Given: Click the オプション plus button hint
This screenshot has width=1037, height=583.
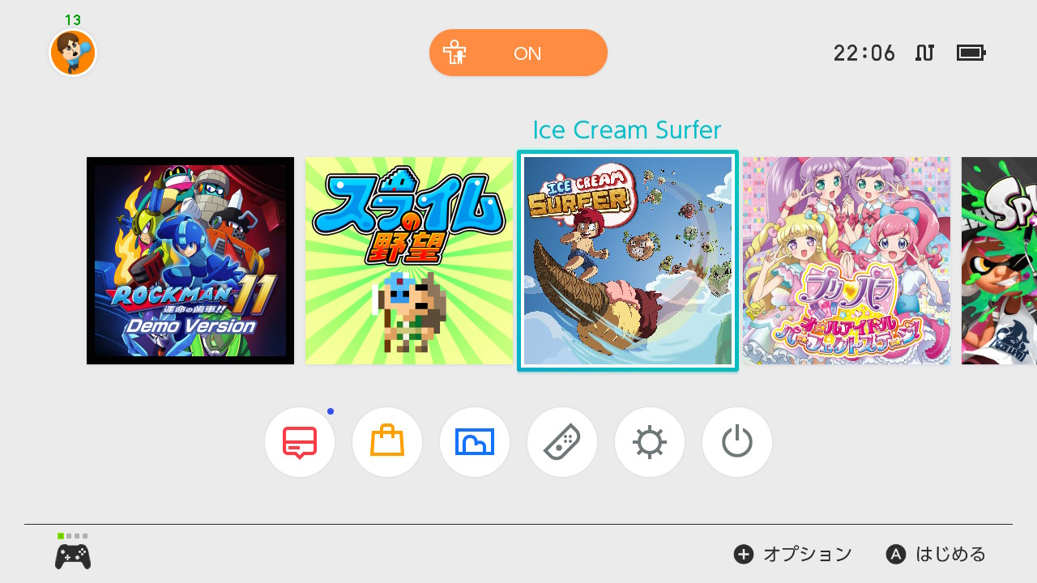Looking at the screenshot, I should 793,554.
